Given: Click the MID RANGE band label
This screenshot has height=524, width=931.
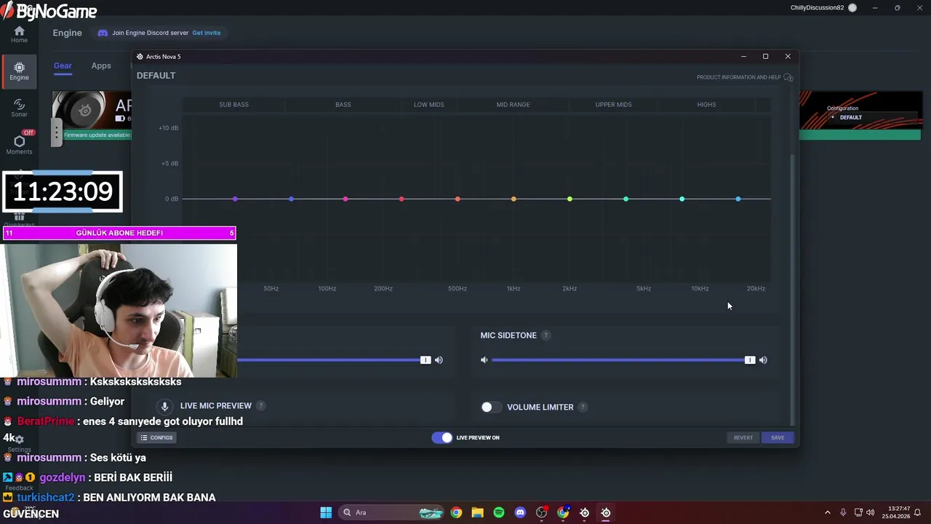Looking at the screenshot, I should 513,105.
